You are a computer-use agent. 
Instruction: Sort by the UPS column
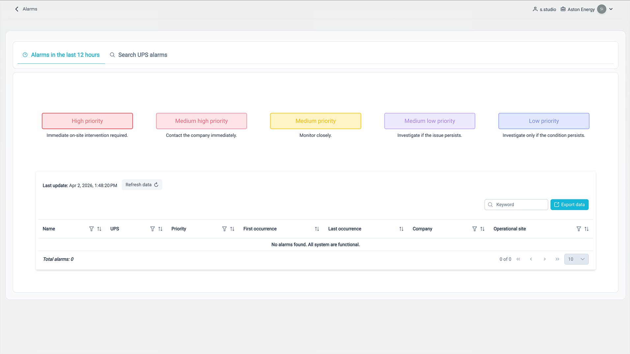click(160, 229)
